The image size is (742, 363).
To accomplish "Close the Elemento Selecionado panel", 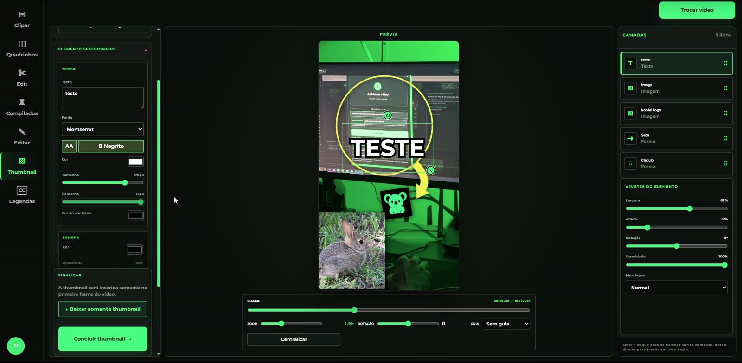I will (x=146, y=50).
